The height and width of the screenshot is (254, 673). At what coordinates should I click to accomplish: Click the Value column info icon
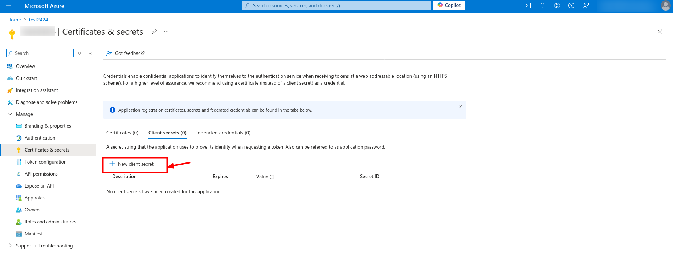tap(272, 177)
